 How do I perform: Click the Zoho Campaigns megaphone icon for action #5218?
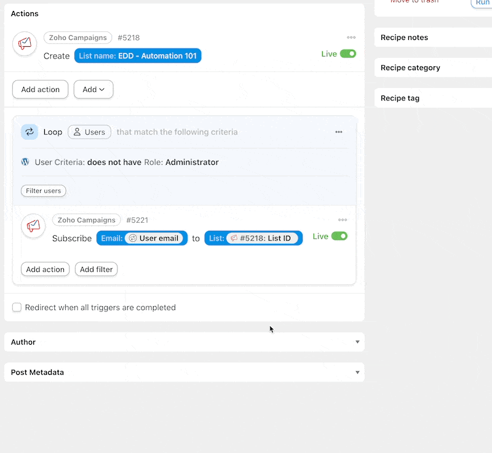click(x=25, y=44)
